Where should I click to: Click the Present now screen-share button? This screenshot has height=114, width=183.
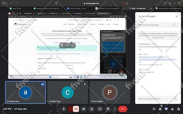(x=100, y=109)
